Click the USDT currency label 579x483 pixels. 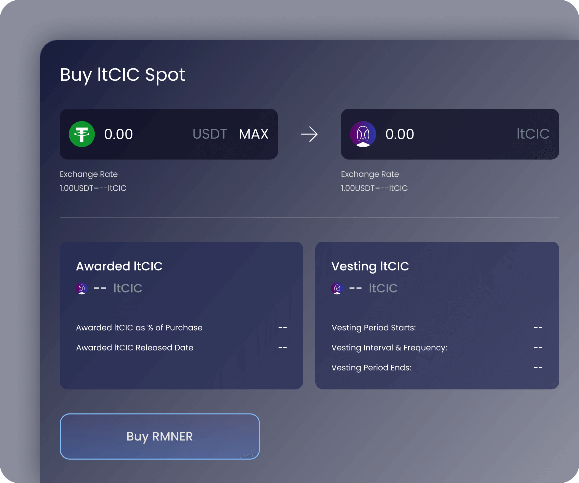210,134
